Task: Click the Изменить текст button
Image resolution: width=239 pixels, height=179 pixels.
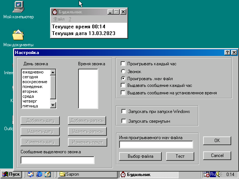Action: (x=87, y=142)
